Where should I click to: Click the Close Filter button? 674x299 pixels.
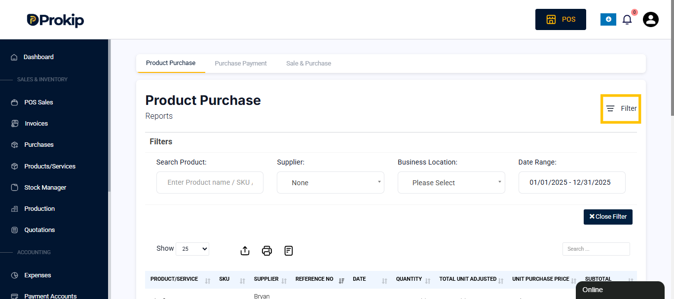click(x=608, y=217)
